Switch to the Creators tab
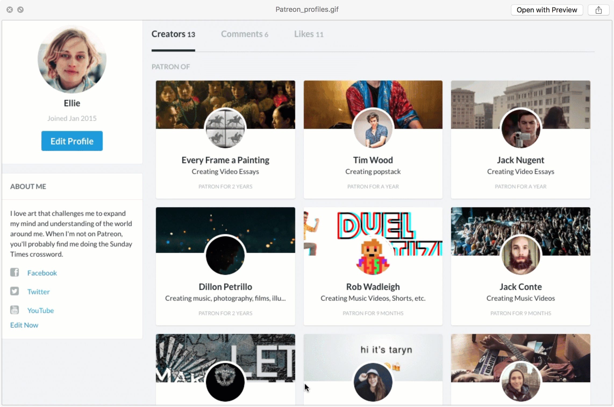614x407 pixels. tap(173, 34)
